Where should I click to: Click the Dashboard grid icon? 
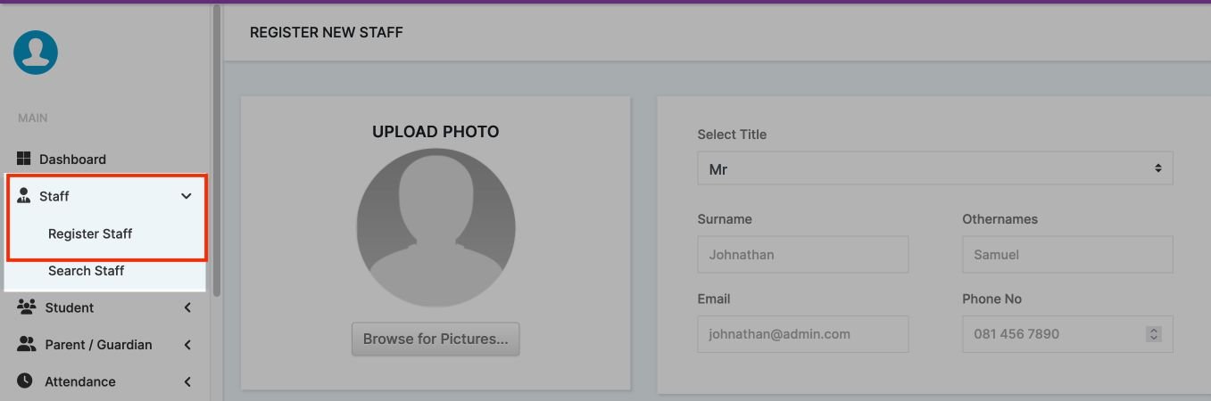tap(24, 159)
